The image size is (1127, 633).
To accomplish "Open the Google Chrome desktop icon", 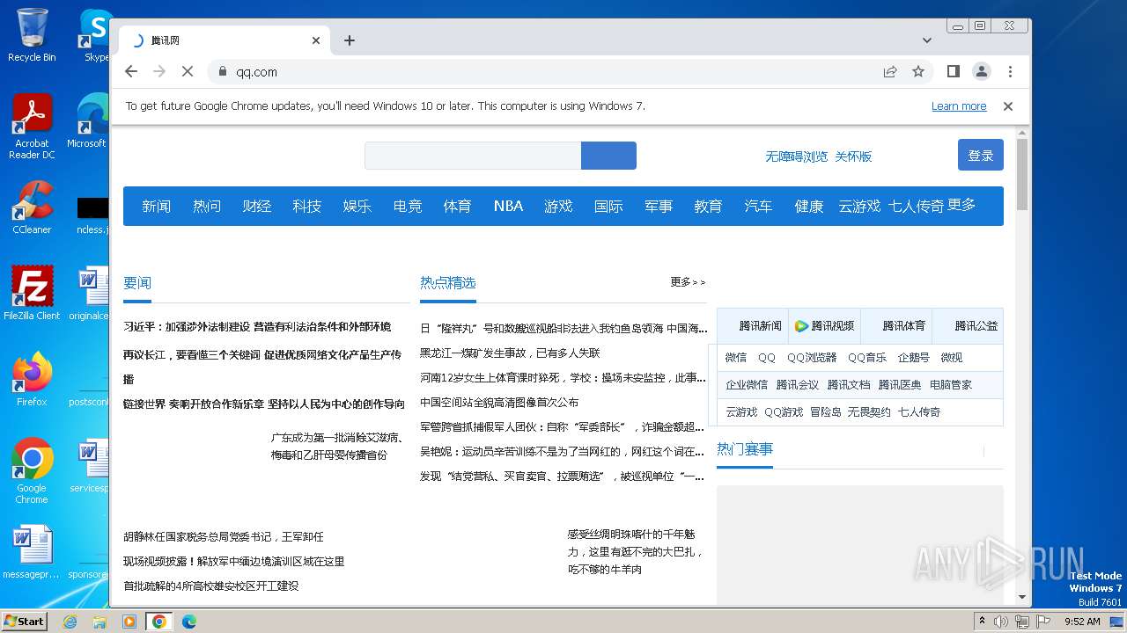I will (32, 470).
